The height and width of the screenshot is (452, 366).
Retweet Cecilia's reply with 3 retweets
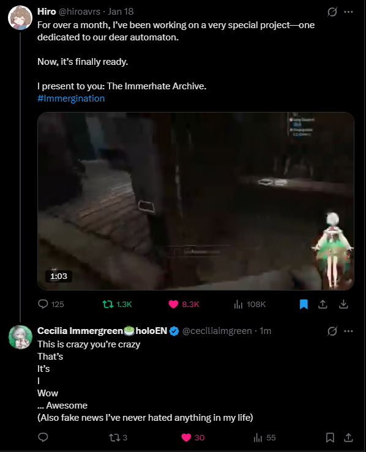pos(114,437)
